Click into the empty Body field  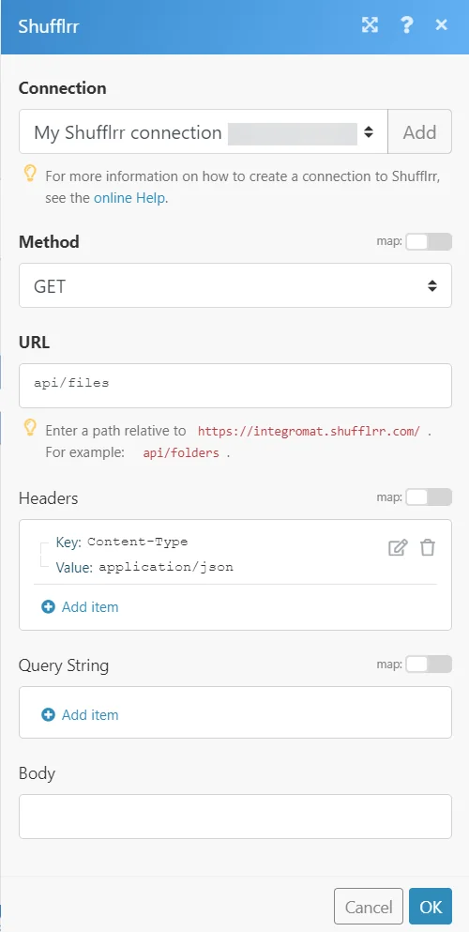click(x=235, y=817)
